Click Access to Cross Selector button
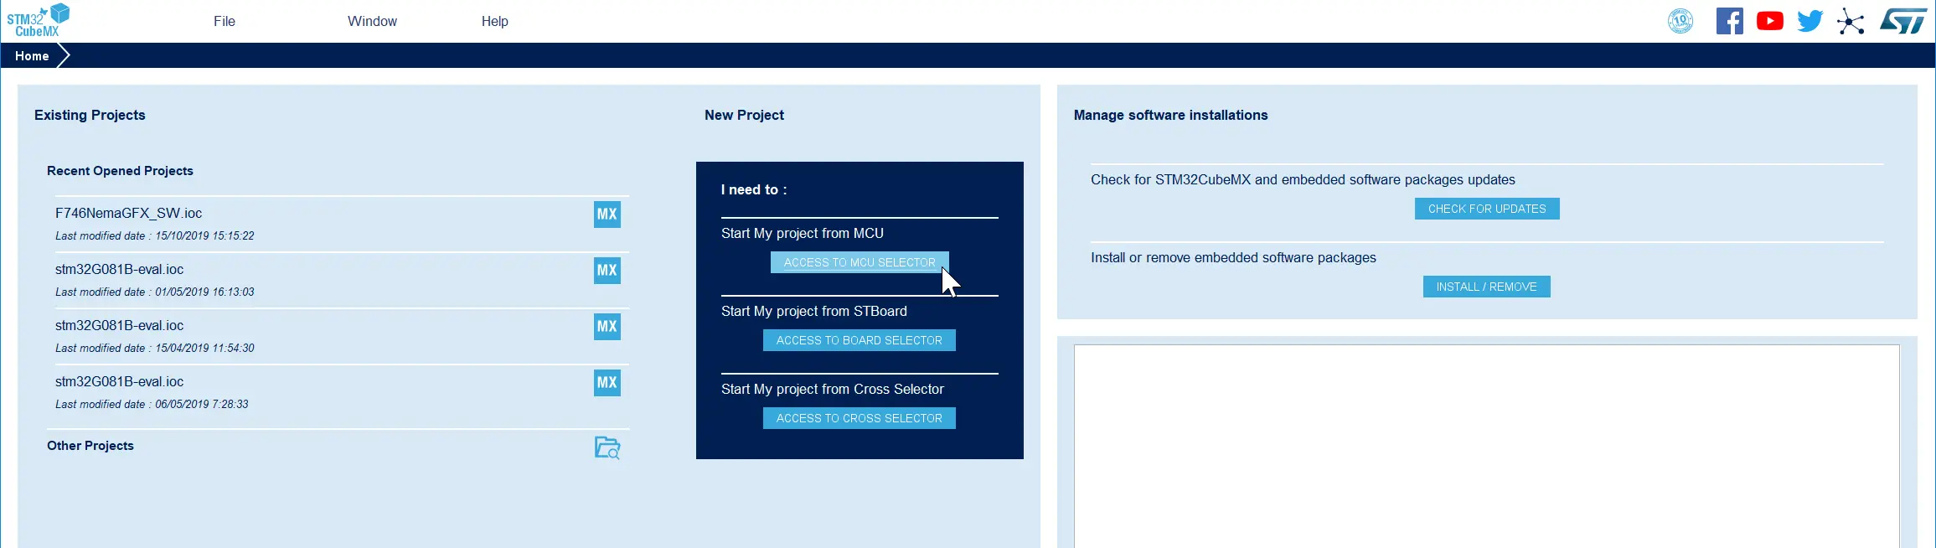 pos(859,418)
